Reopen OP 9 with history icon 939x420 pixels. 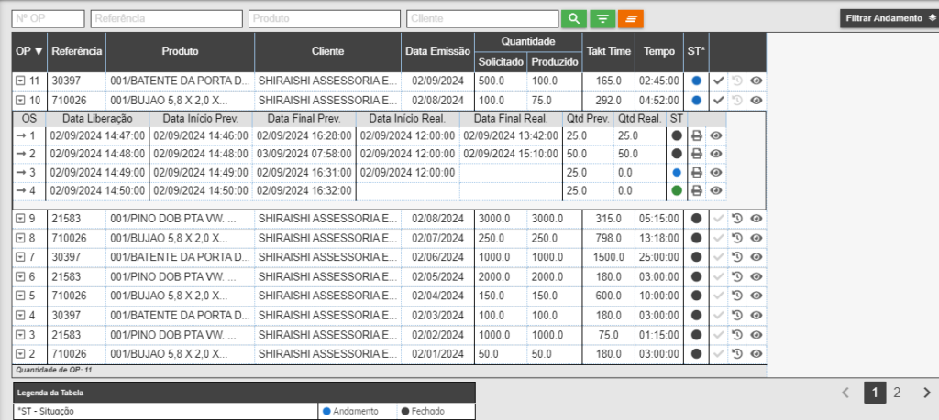tap(737, 219)
